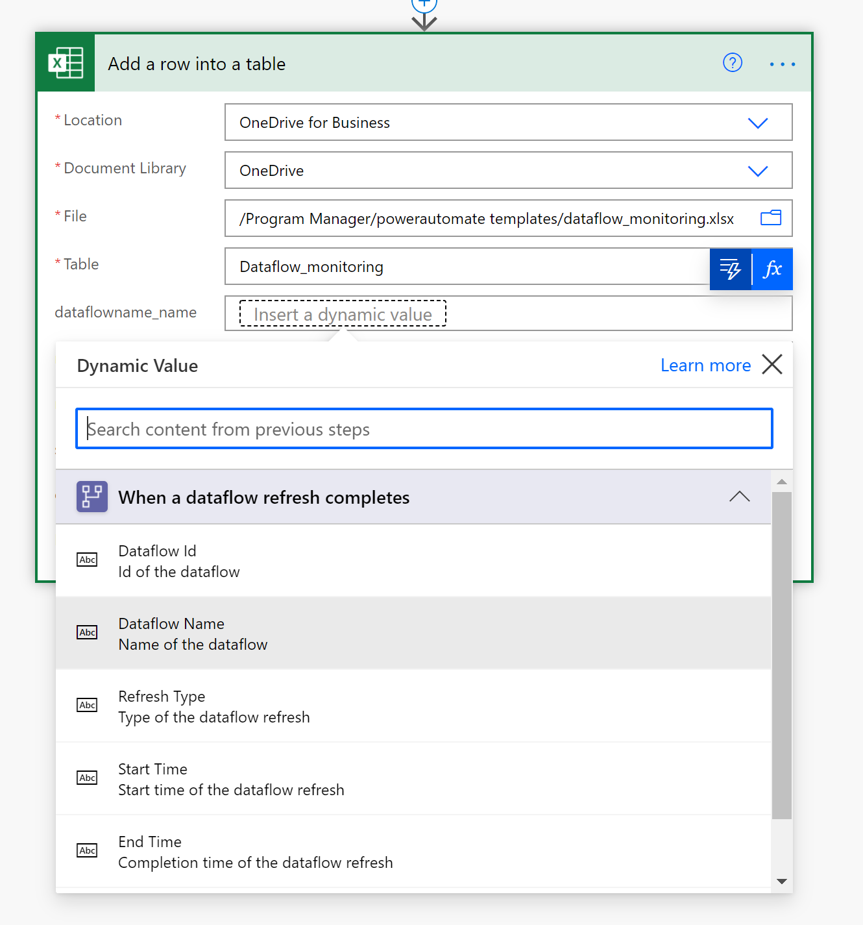This screenshot has height=925, width=863.
Task: Open help for Add a row action
Action: click(x=733, y=63)
